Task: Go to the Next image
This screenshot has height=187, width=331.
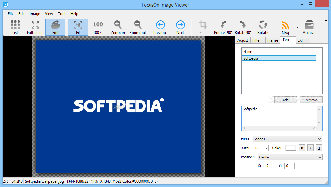Action: coord(180,27)
